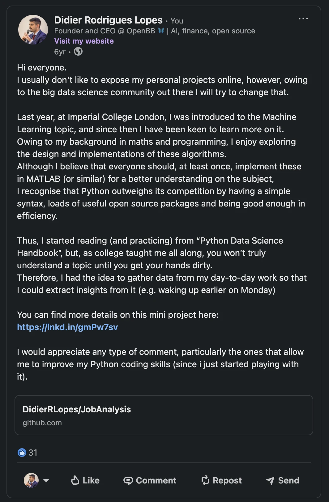Open the three-dot post options menu

pos(303,19)
